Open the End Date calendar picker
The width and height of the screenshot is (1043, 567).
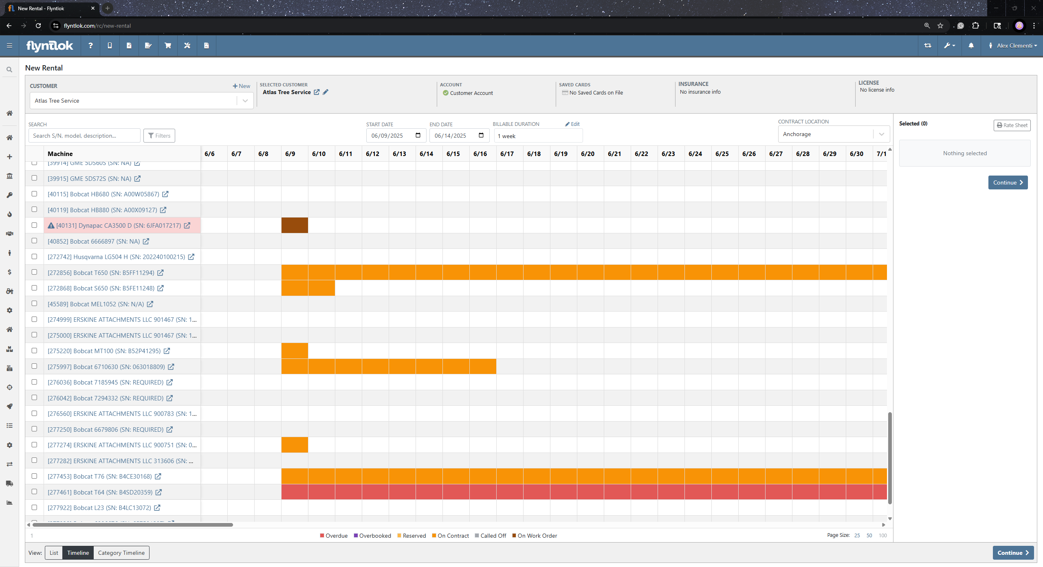coord(481,135)
